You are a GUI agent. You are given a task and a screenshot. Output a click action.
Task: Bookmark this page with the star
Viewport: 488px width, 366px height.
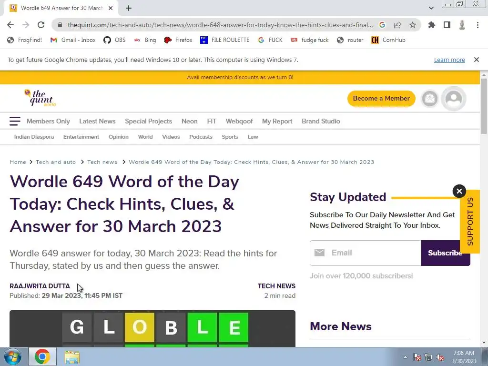click(413, 25)
